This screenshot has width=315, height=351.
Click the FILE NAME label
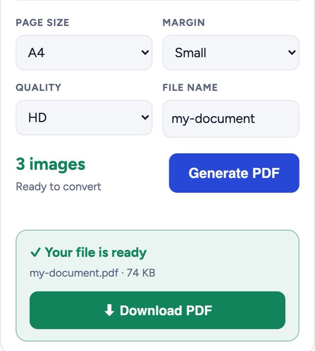click(190, 87)
